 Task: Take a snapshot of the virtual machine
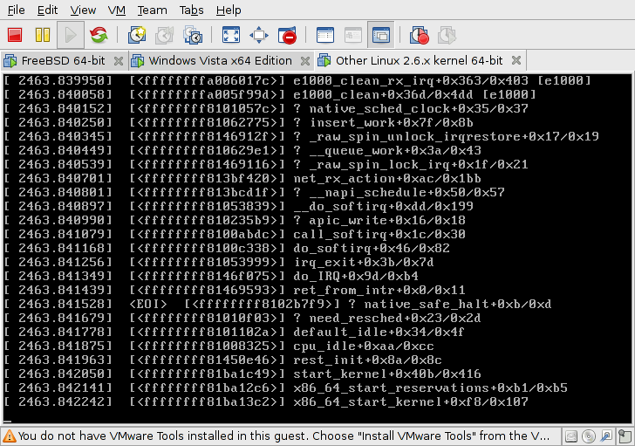coord(137,35)
